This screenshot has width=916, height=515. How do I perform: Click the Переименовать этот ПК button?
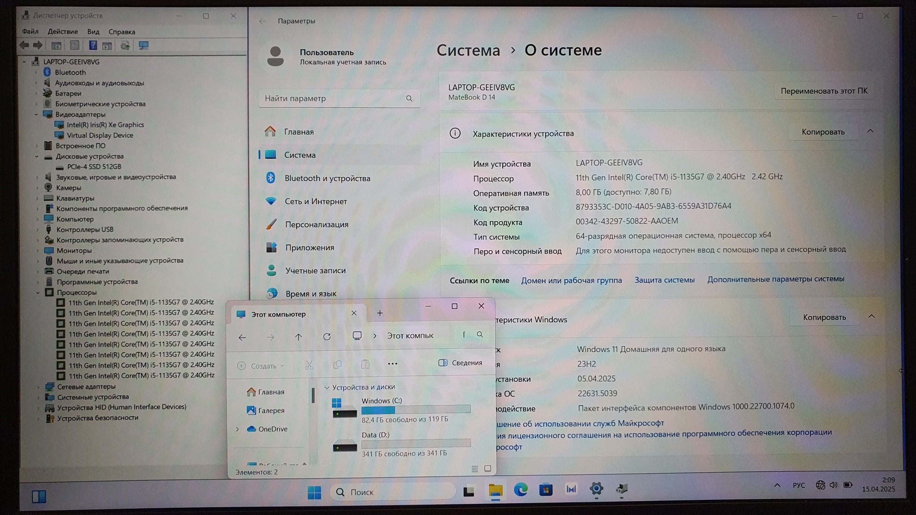pos(823,91)
